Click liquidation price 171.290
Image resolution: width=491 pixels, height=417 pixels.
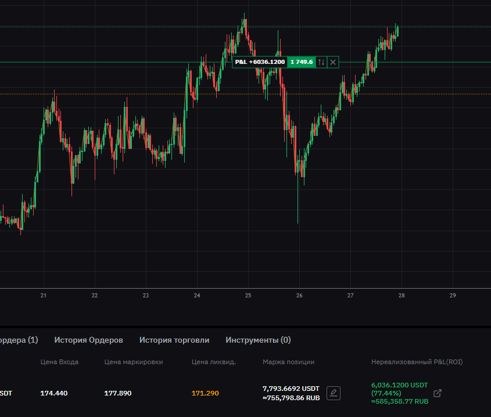[x=205, y=393]
